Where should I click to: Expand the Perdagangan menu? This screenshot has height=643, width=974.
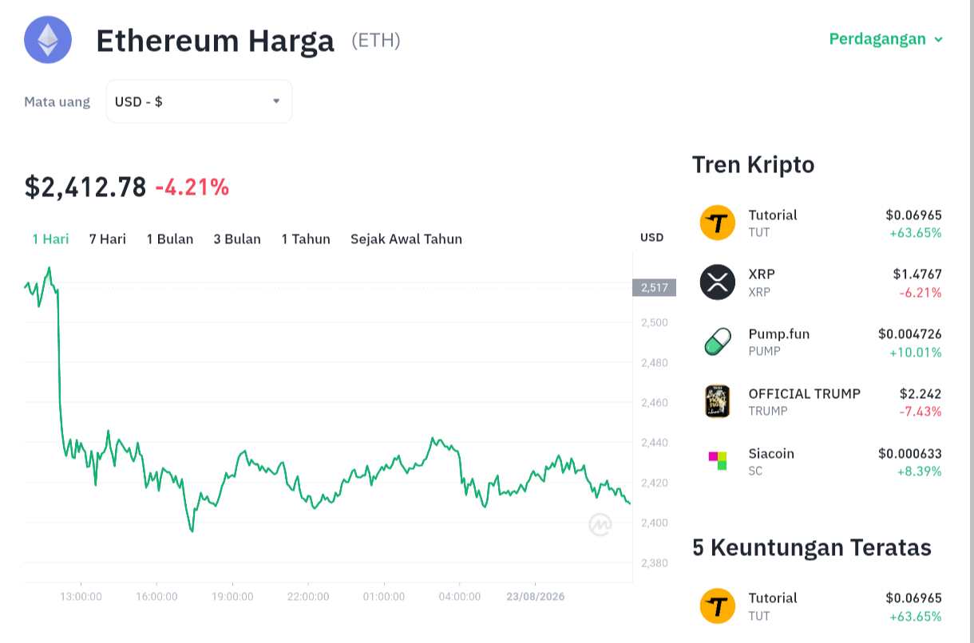click(x=886, y=39)
